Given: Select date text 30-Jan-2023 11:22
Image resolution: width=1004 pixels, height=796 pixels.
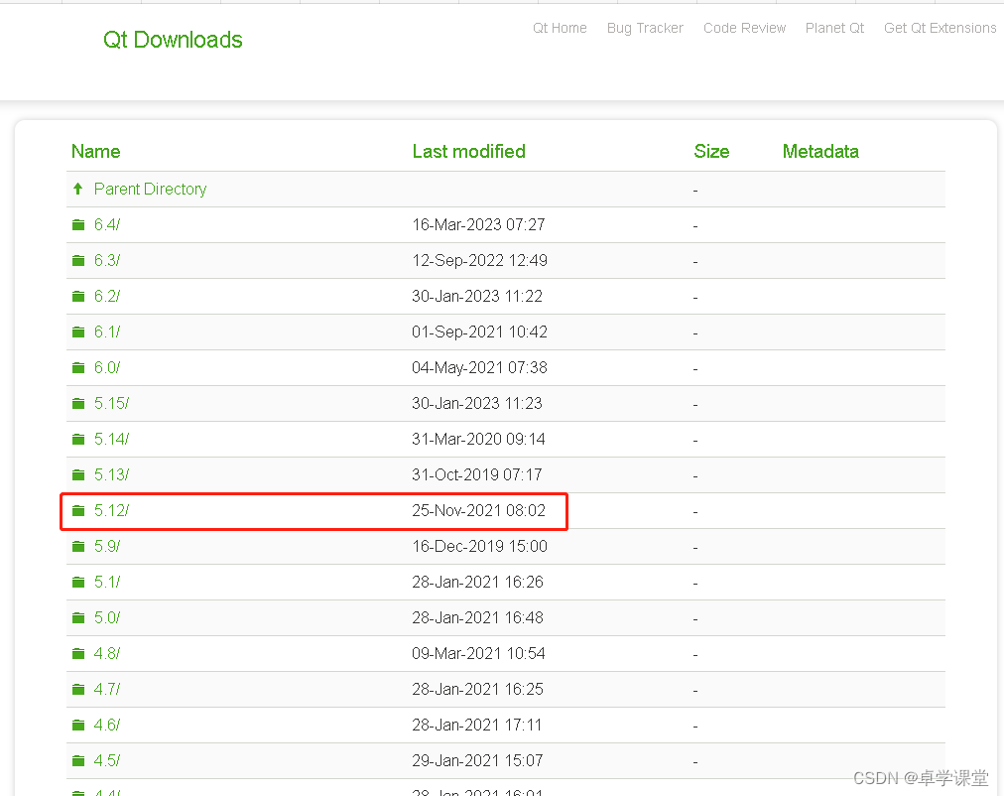Looking at the screenshot, I should click(x=477, y=297).
